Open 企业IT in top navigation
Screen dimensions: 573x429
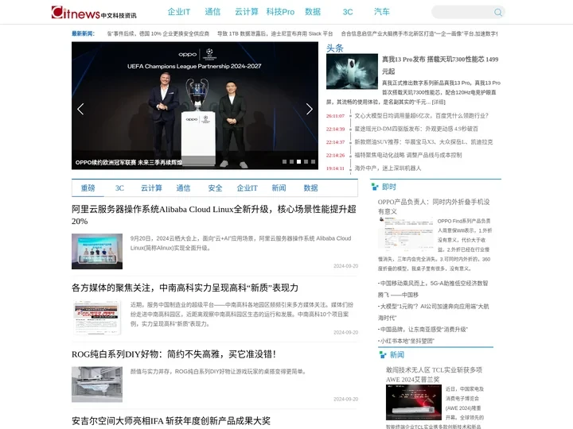coord(179,12)
